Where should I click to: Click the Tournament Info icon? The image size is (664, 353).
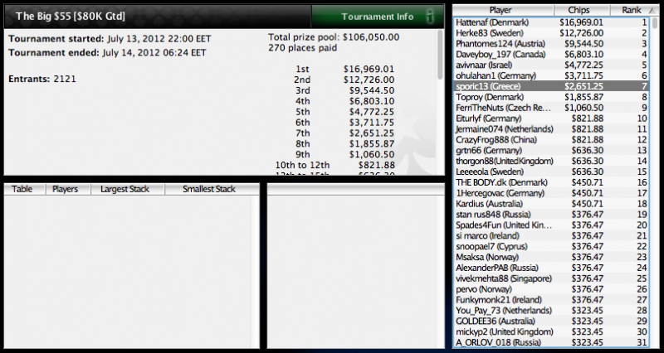431,17
